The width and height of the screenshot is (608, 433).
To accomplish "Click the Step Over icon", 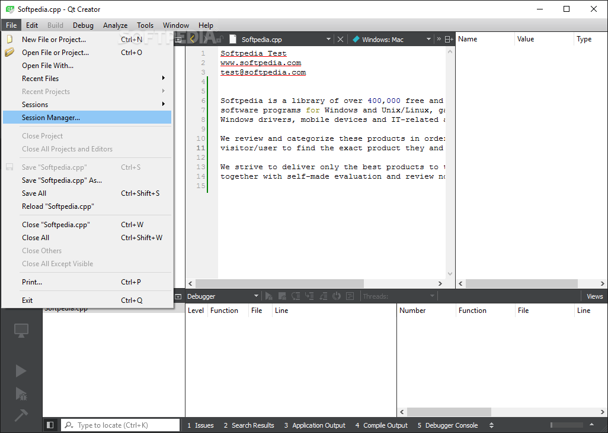I will [x=296, y=296].
